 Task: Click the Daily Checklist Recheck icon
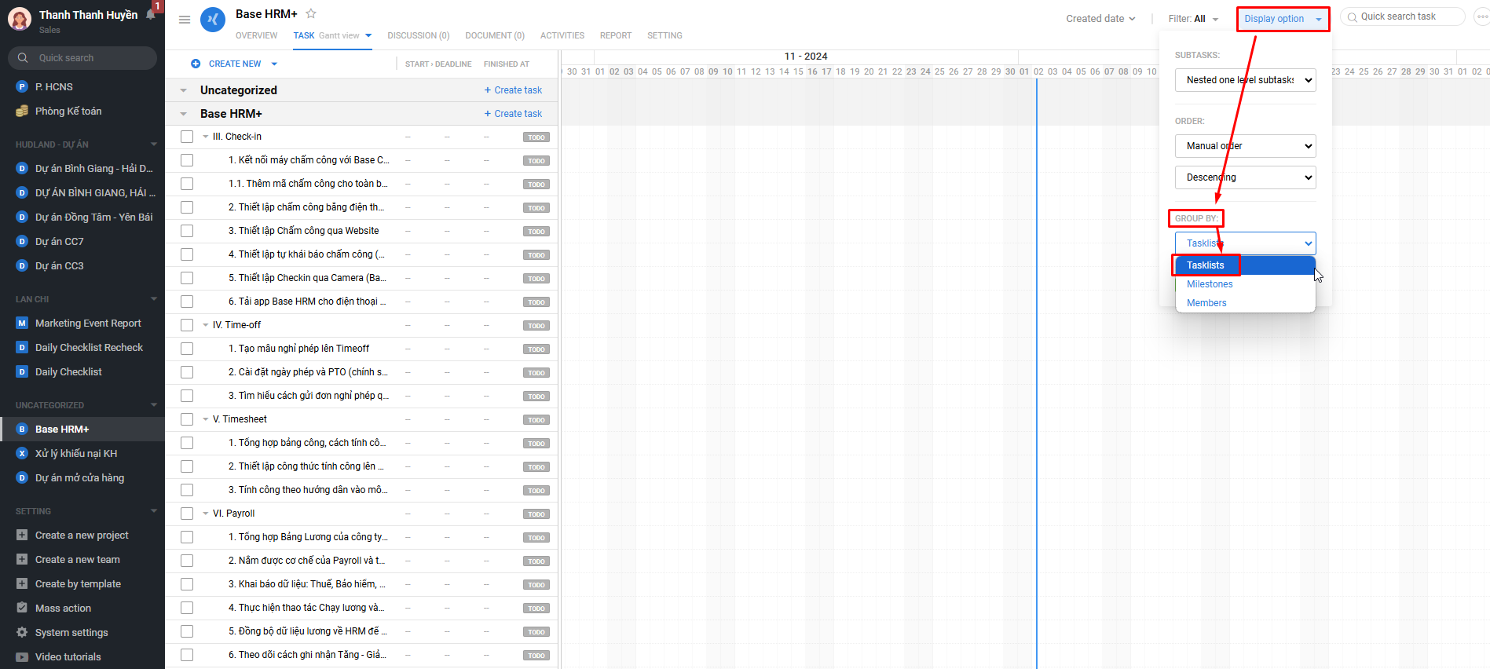pos(22,347)
